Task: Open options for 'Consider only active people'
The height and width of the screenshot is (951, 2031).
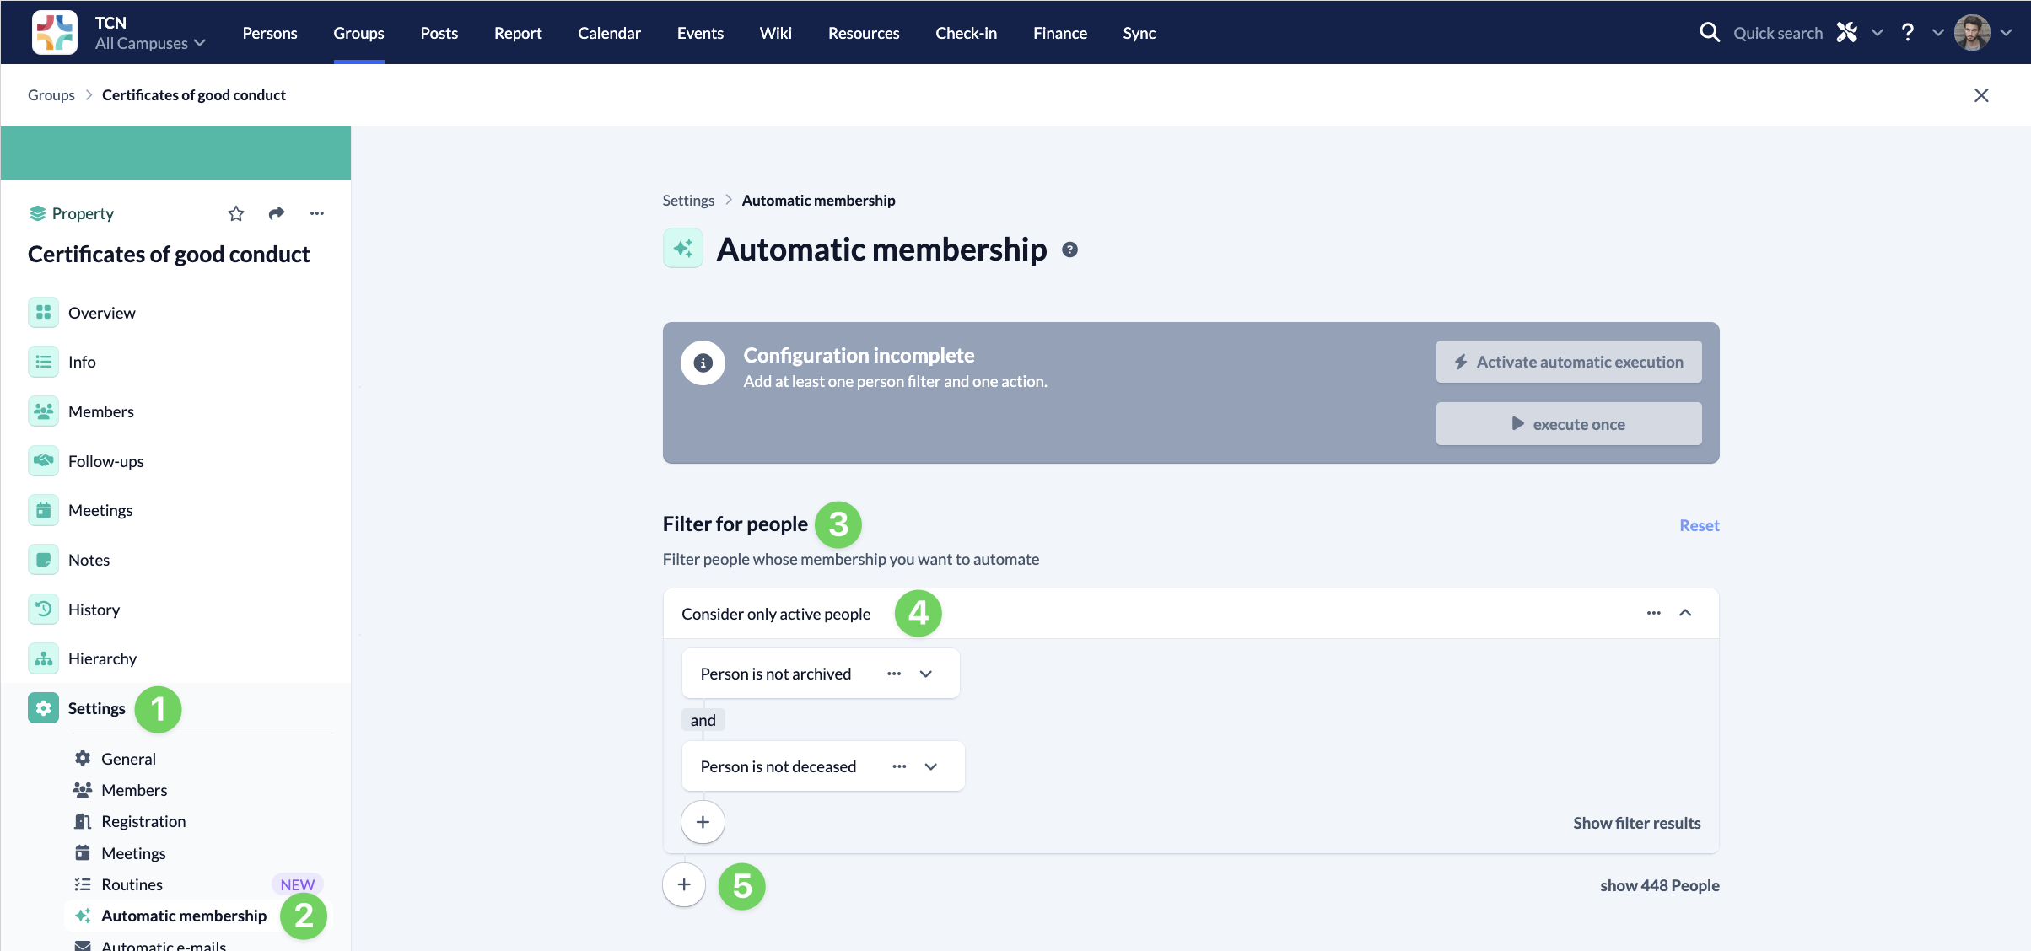Action: coord(1653,613)
